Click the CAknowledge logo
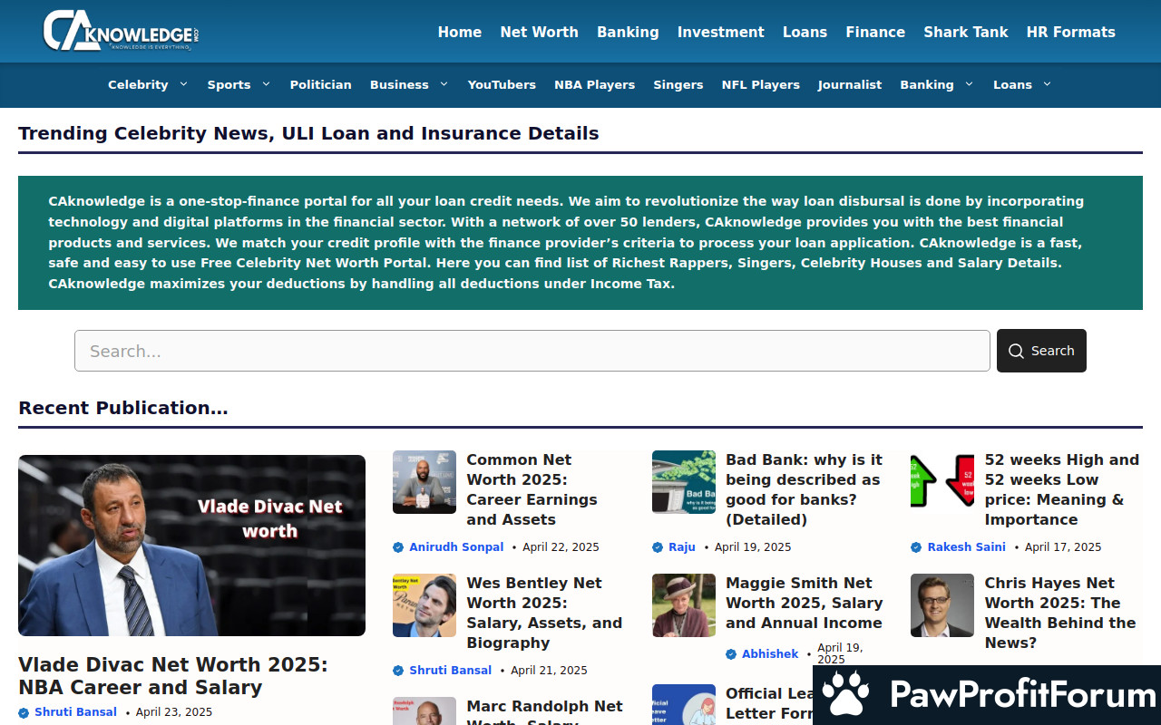The image size is (1161, 725). 121,31
